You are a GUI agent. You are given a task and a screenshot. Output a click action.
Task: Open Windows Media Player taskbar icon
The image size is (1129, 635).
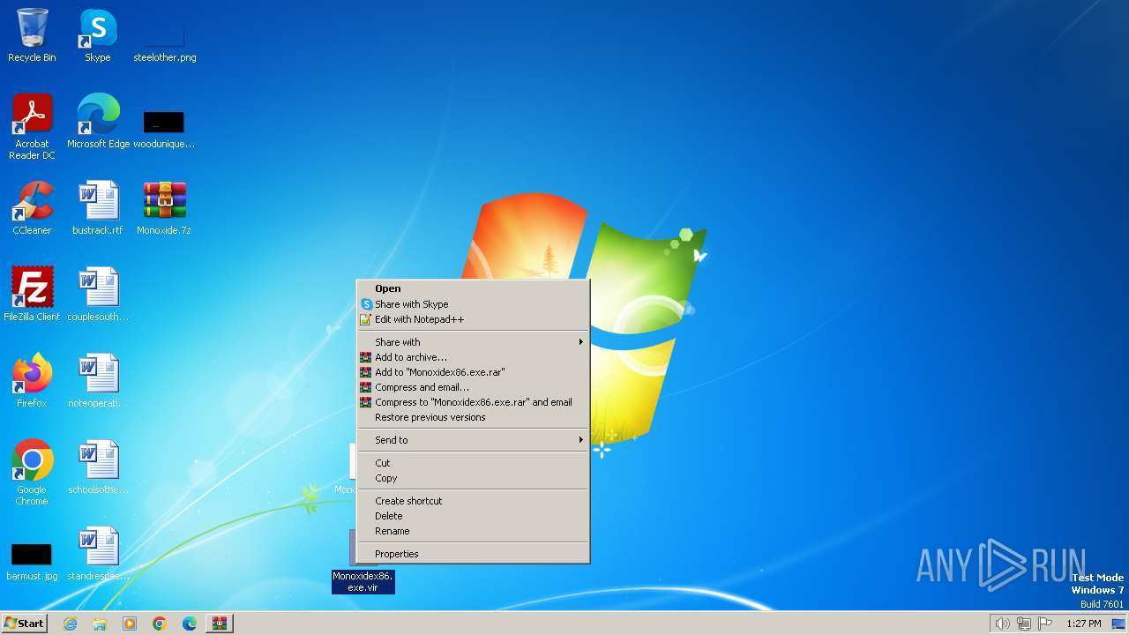coord(130,624)
